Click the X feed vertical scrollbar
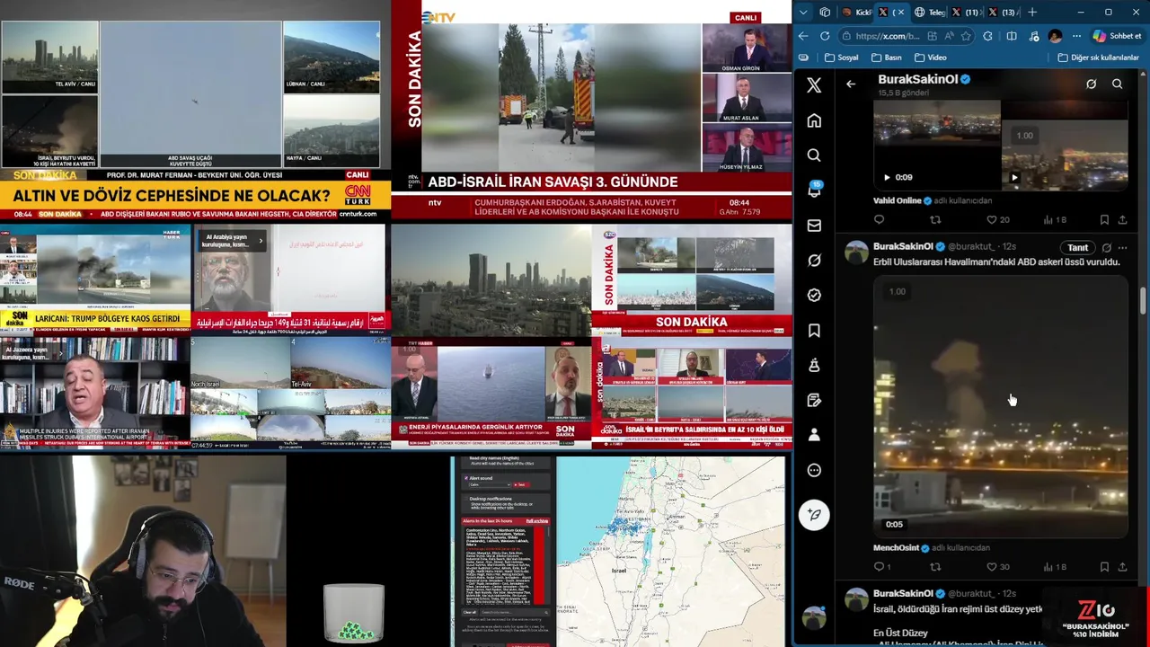Viewport: 1150px width, 647px height. click(x=1143, y=302)
